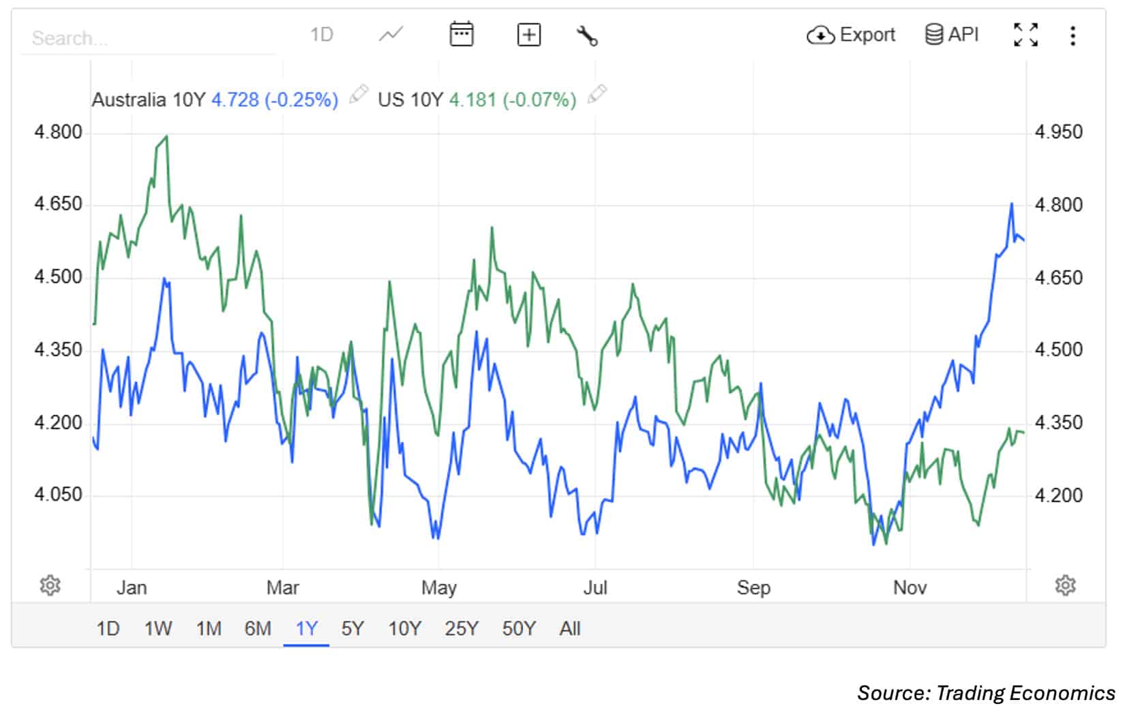Select the 6M time range tab
1125x715 pixels.
click(258, 628)
